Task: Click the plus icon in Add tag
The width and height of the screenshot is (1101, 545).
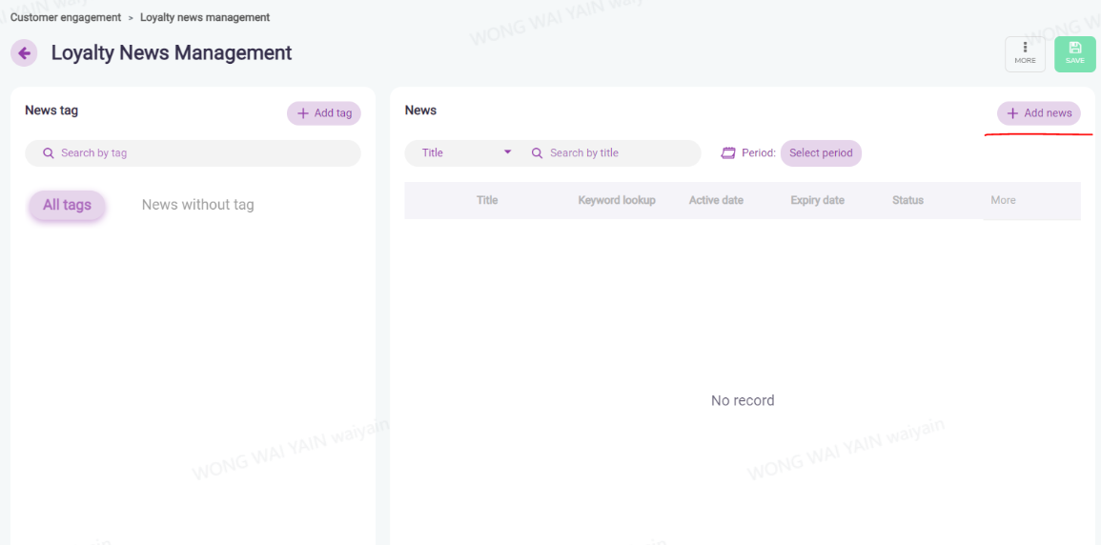Action: pos(303,113)
